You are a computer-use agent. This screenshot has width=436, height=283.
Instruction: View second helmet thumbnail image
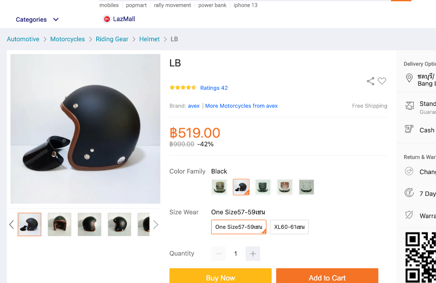(x=60, y=224)
